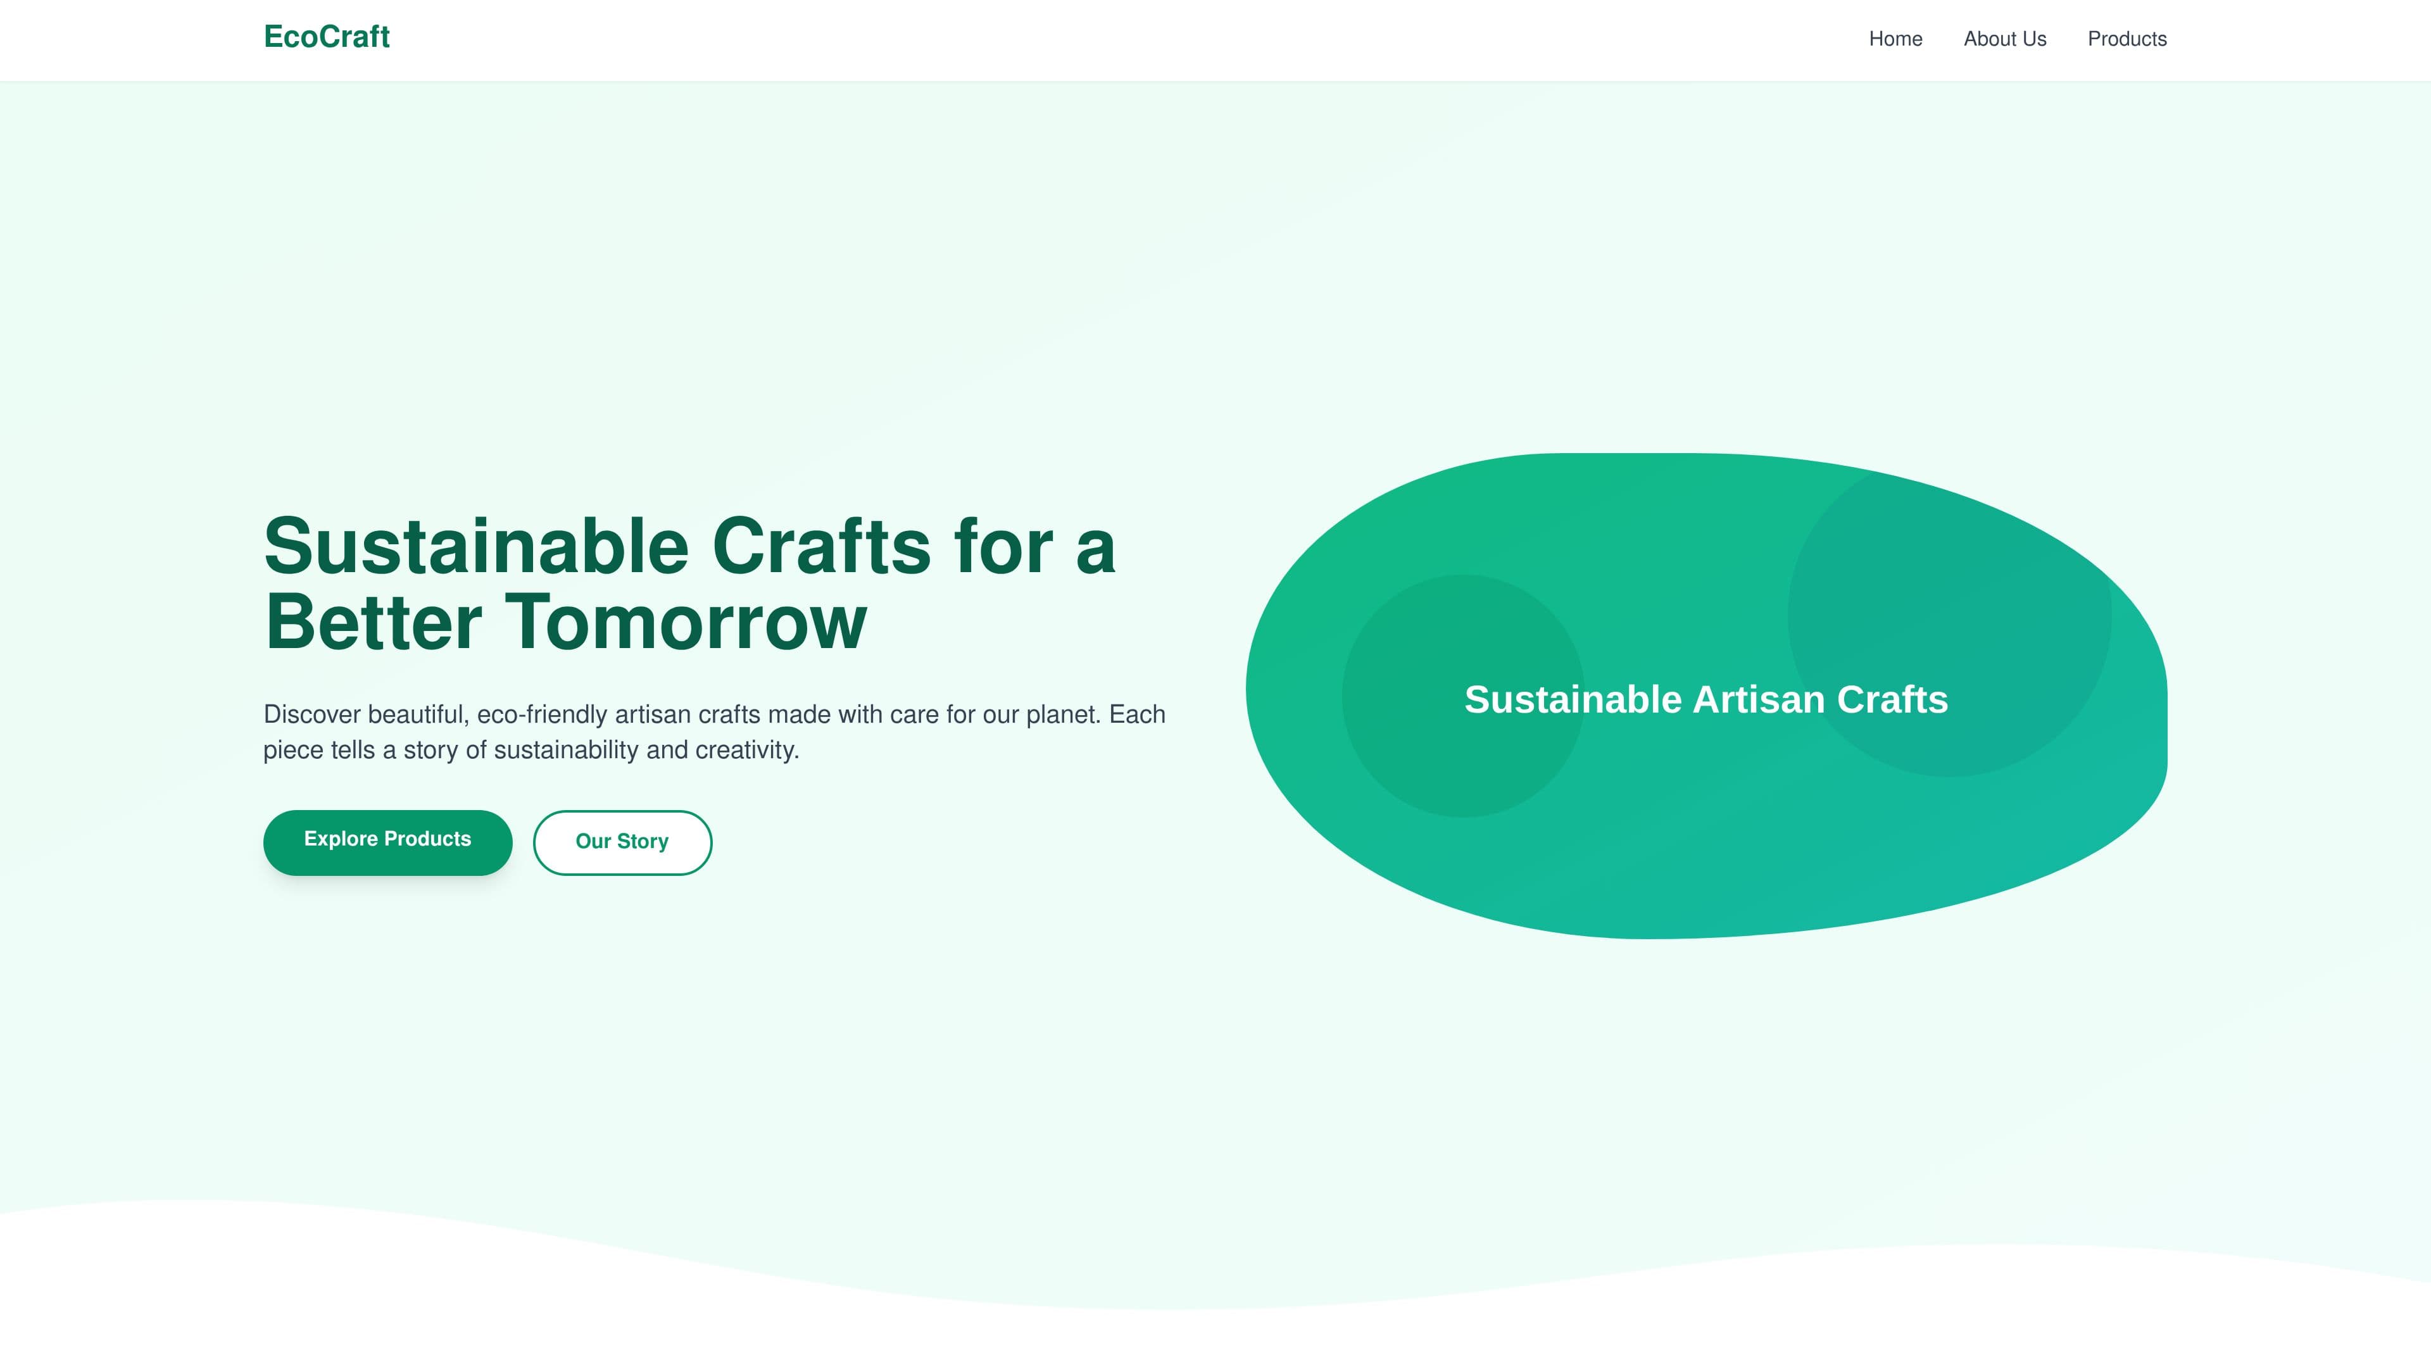Click the word 'for' in the headline
The image size is (2431, 1367).
(x=1003, y=546)
